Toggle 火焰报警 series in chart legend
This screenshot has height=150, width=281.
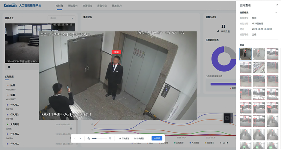click(x=179, y=143)
